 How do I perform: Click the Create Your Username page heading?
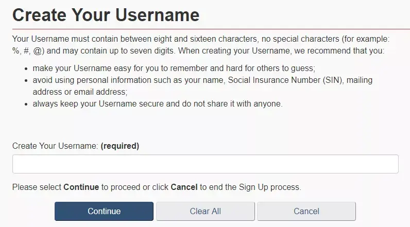106,14
